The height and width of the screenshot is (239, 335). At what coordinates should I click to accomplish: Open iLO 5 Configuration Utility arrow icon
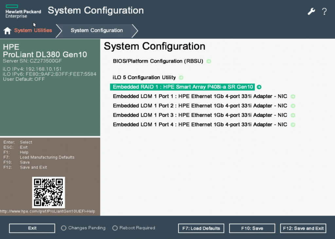point(182,77)
